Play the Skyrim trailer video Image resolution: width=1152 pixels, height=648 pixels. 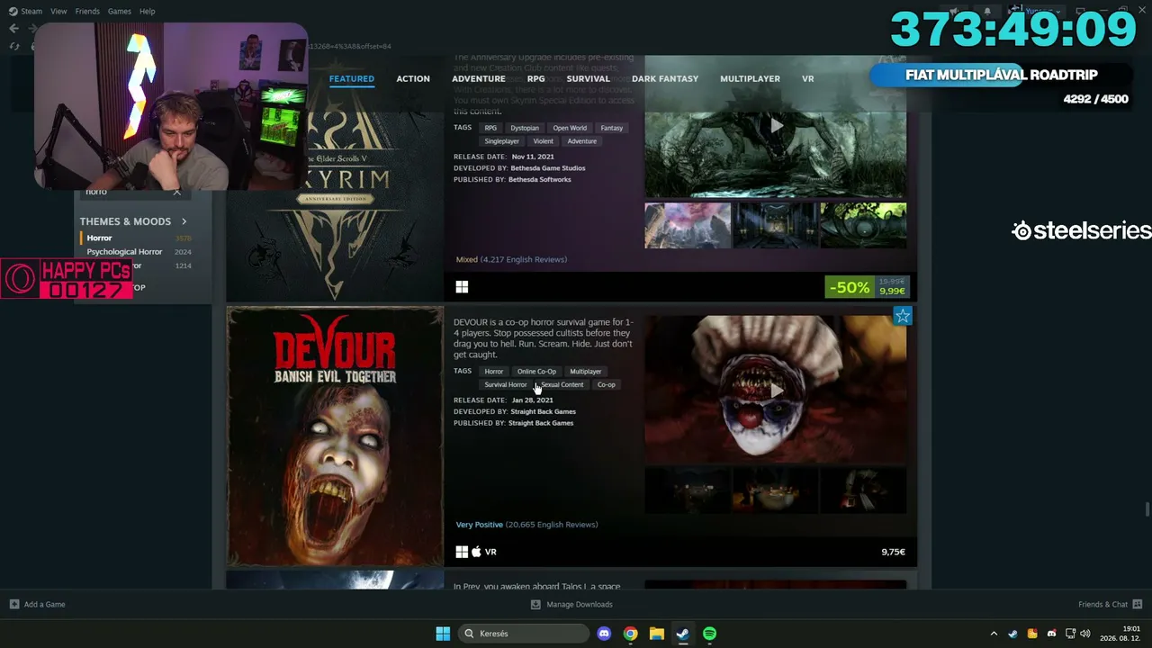point(775,125)
